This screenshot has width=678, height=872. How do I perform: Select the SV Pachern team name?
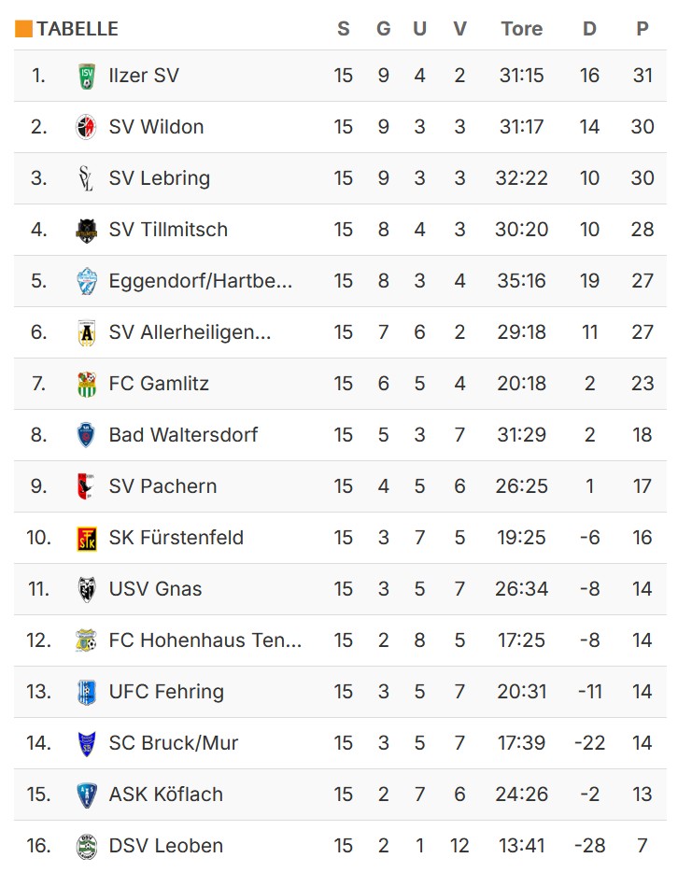pyautogui.click(x=162, y=486)
